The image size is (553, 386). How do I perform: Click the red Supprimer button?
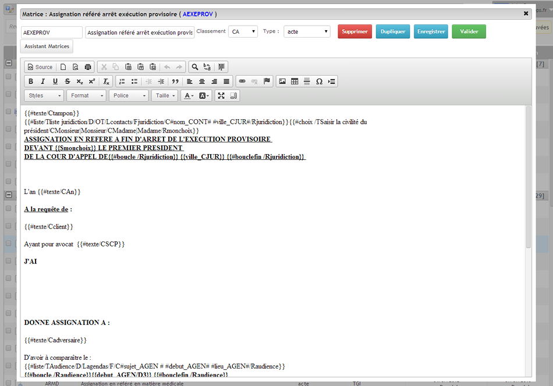click(355, 31)
